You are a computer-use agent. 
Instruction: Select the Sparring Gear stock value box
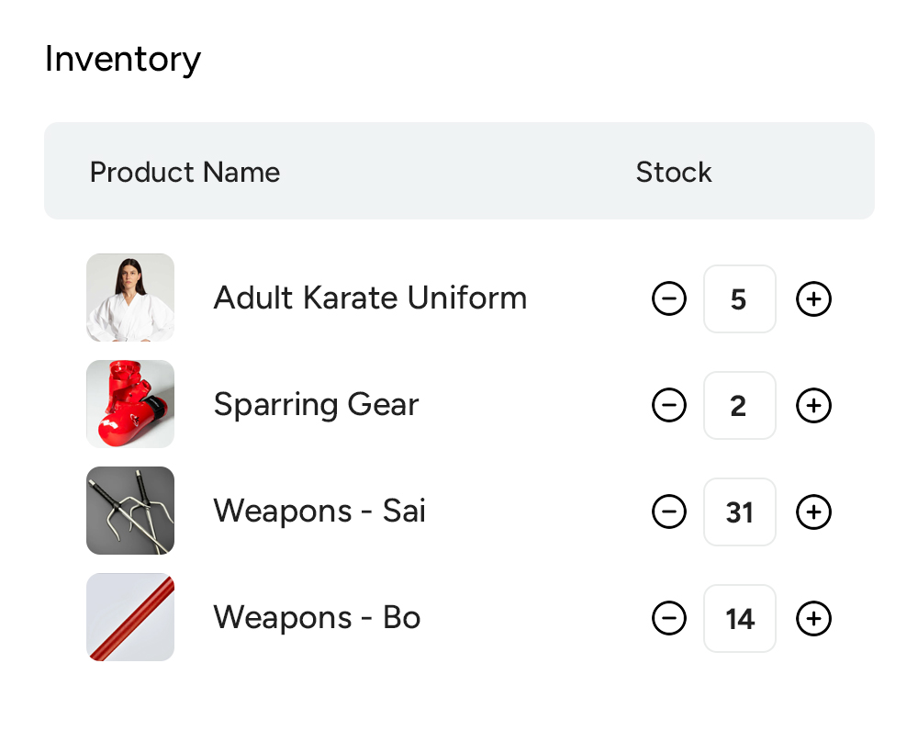coord(740,405)
